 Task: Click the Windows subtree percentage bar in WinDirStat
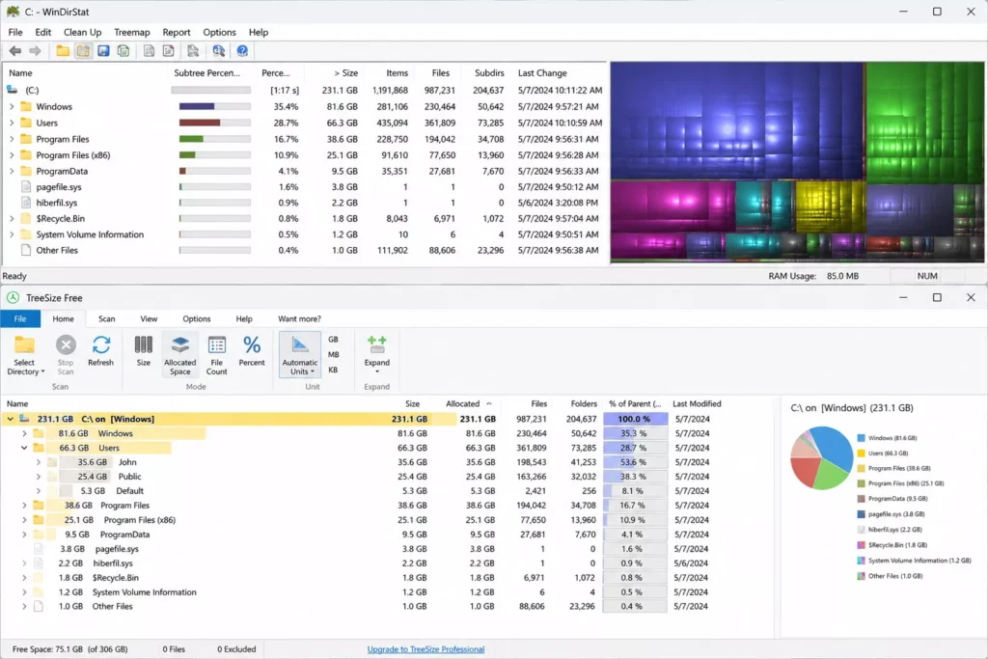tap(215, 106)
